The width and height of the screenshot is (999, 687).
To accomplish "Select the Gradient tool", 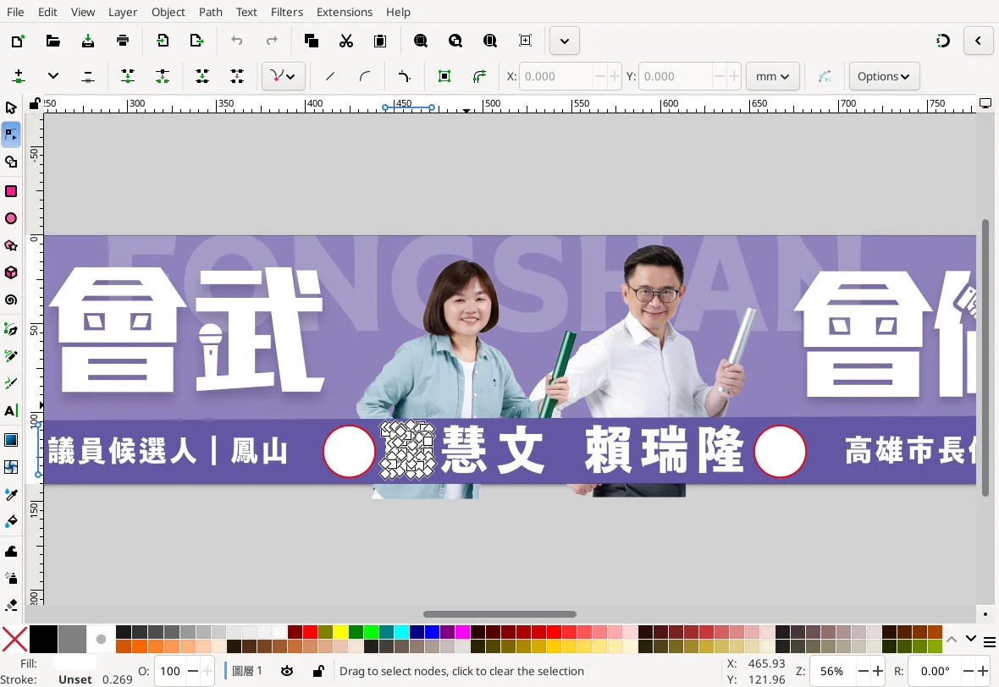I will tap(11, 440).
